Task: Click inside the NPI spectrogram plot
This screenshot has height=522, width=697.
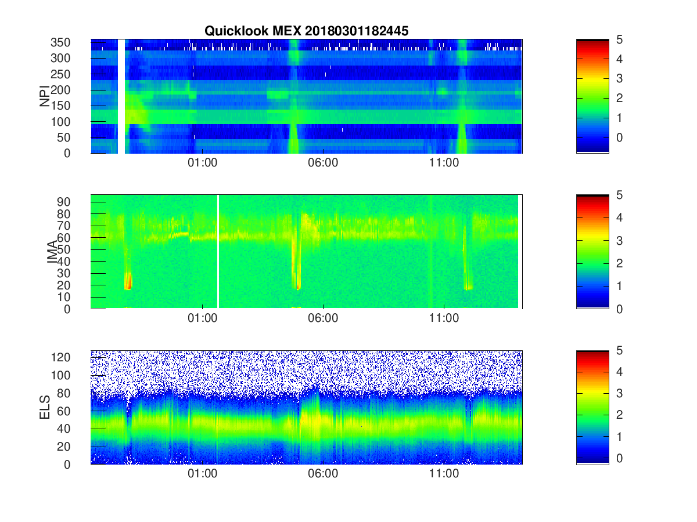Action: tap(307, 96)
